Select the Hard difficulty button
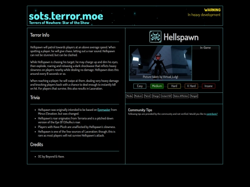 [174, 86]
